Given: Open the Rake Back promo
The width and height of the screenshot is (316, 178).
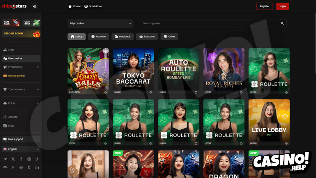Looking at the screenshot, I should pos(11,23).
